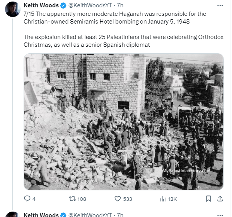Viewport: 232px width, 217px height.
Task: Click second tweet's Keith Woods name
Action: pos(41,215)
